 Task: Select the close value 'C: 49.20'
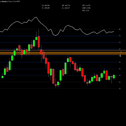(x=46, y=8)
